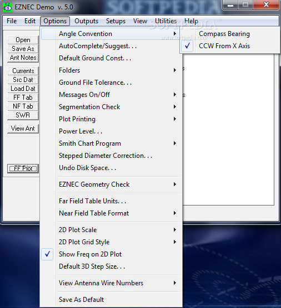Viewport: 281px width, 308px height.
Task: Toggle Show Freq on 2D Plot
Action: (x=111, y=254)
